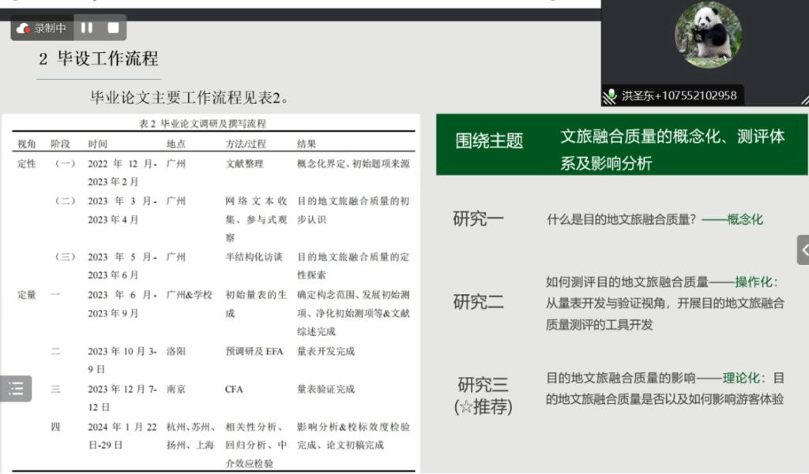Click the green 操作化 keyword text

[754, 282]
